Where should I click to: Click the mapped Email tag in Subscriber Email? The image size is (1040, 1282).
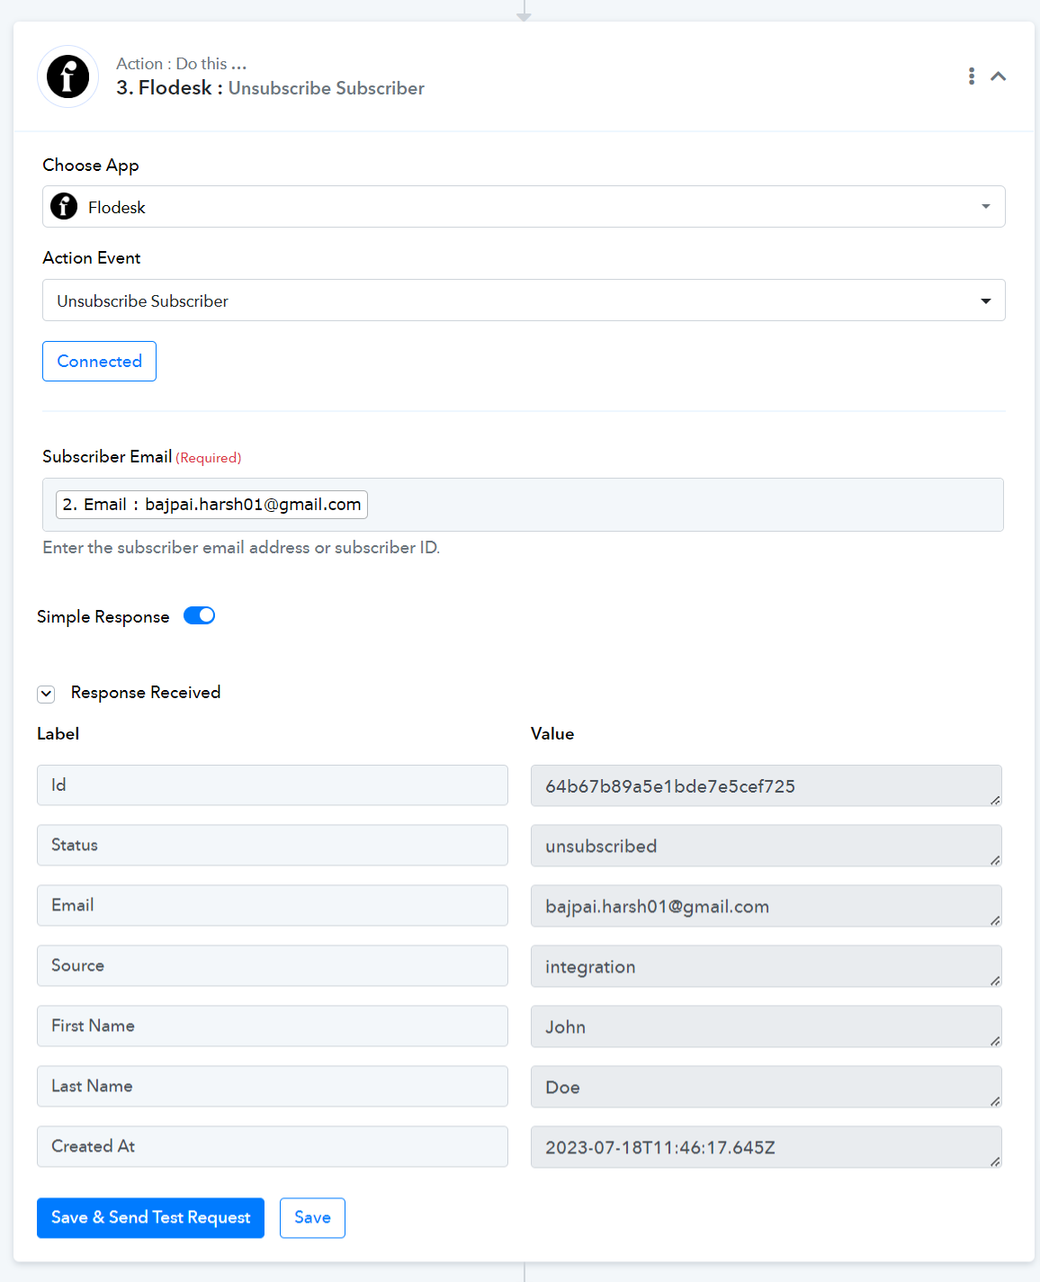(x=211, y=505)
